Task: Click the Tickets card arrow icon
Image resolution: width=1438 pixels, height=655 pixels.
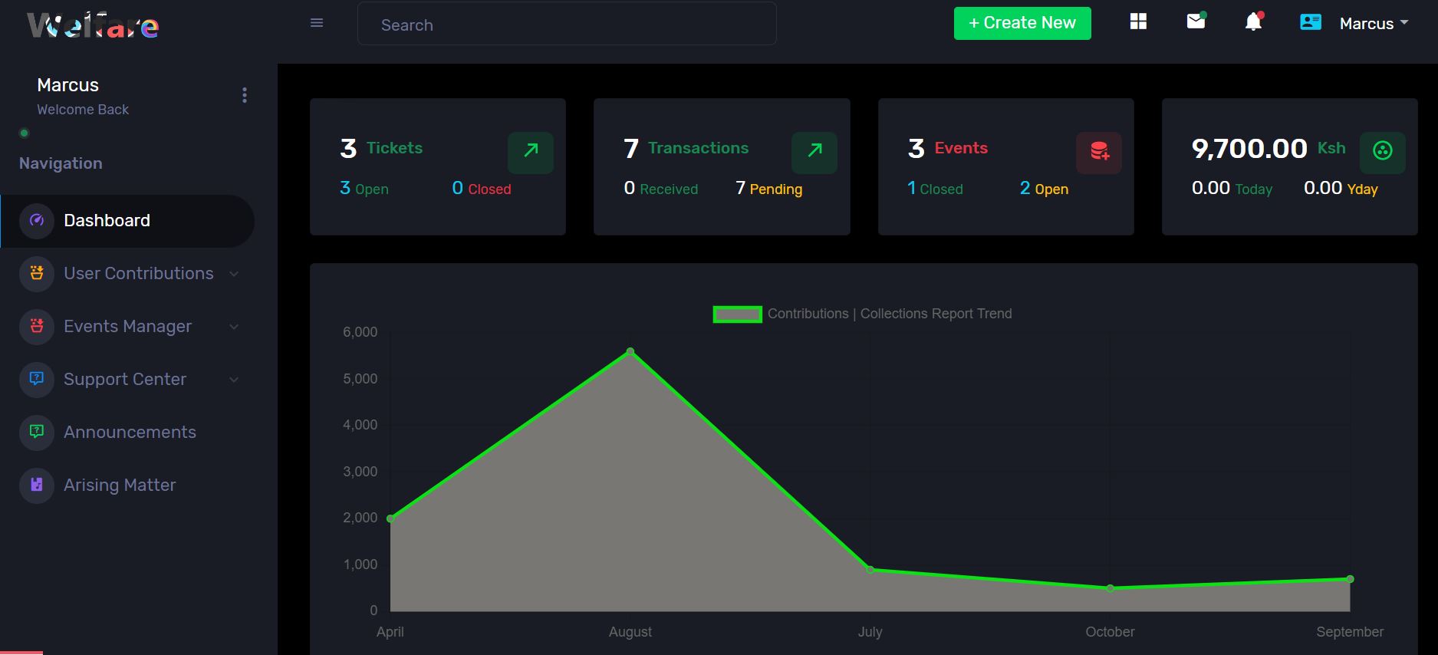Action: (531, 152)
